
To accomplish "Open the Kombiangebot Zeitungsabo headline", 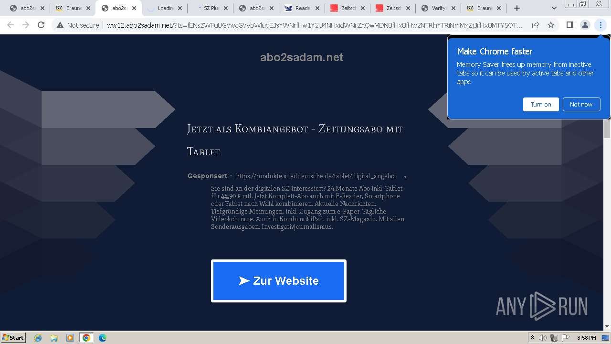I will 295,140.
